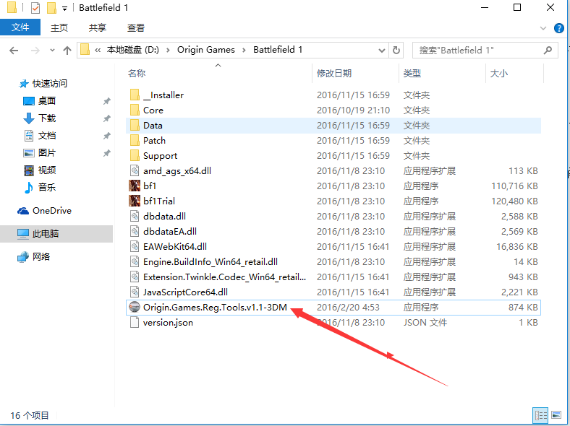Click the dbdataEA.dll file icon

135,232
